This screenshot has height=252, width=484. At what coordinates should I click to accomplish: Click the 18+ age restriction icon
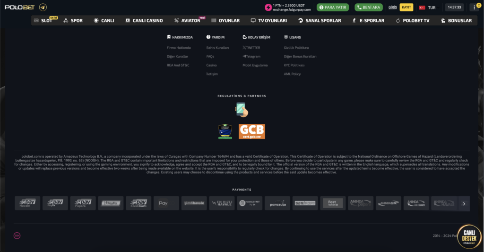pyautogui.click(x=17, y=236)
